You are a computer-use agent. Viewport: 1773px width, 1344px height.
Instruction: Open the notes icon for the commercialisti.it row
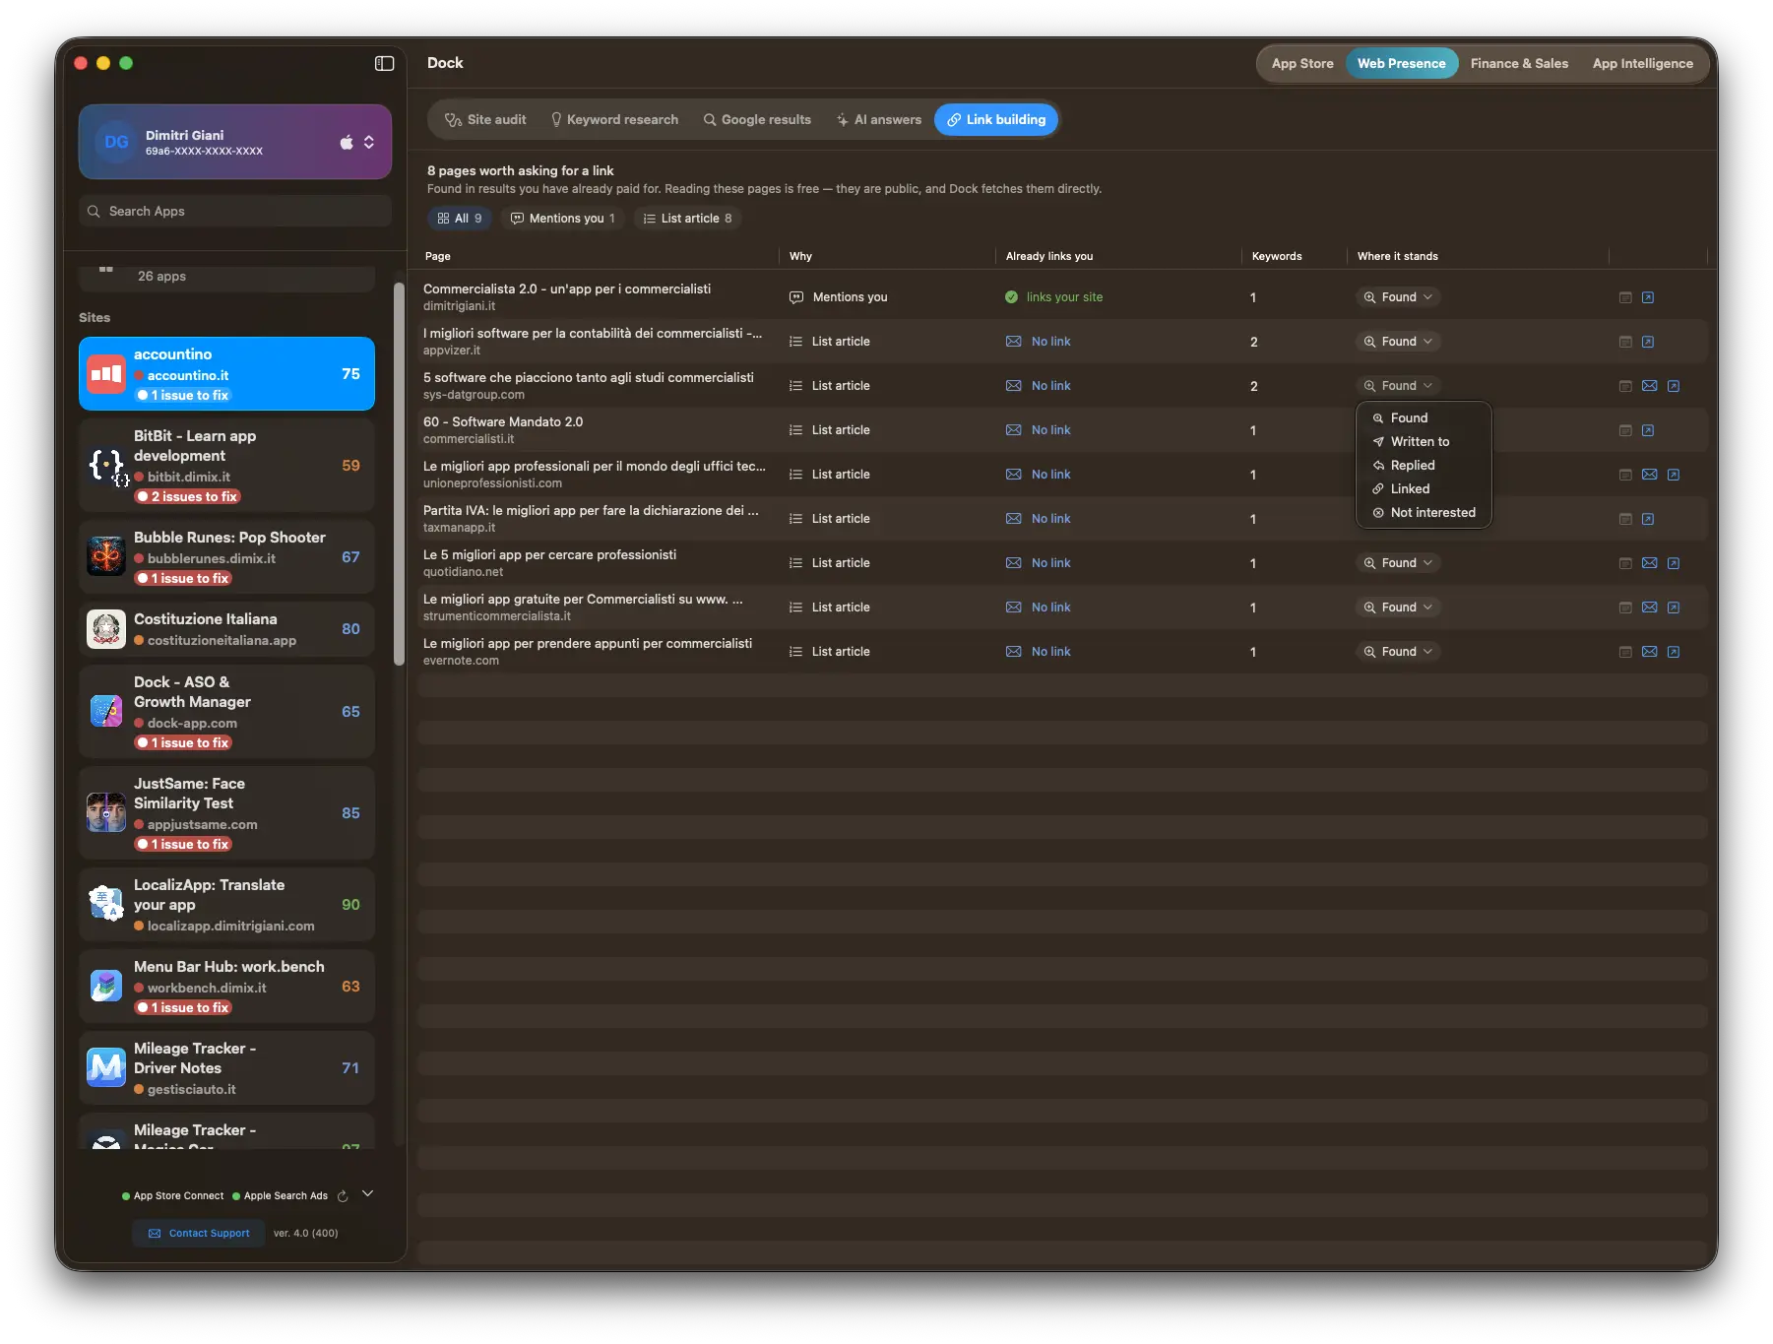[1625, 430]
